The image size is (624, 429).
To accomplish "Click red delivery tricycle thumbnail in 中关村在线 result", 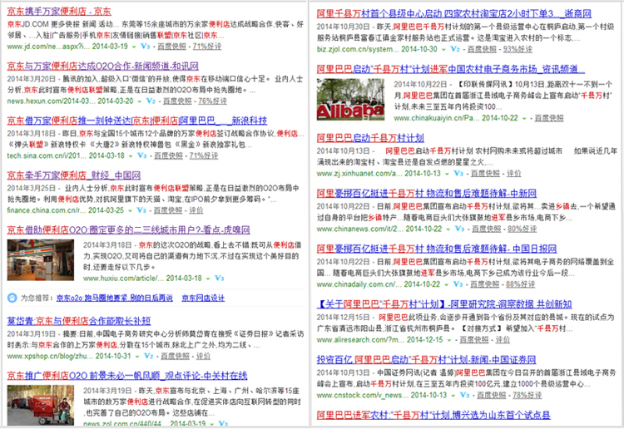I will 41,405.
